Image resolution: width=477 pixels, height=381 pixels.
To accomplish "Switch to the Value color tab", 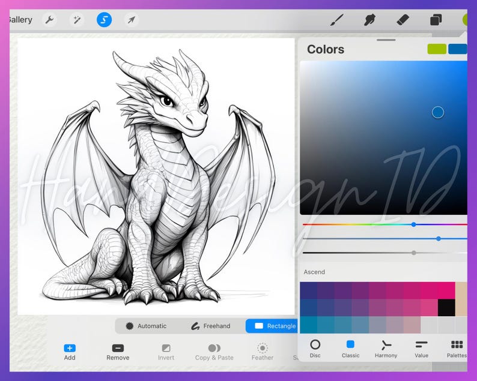I will pyautogui.click(x=421, y=349).
